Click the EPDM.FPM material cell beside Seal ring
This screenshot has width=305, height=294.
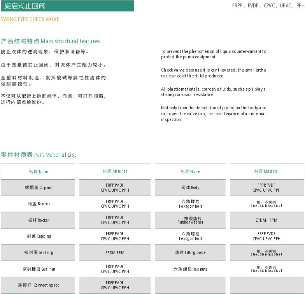(115, 252)
